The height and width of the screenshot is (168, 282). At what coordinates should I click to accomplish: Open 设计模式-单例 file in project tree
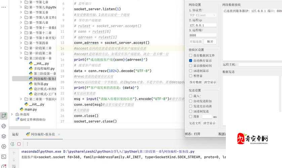(x=43, y=89)
